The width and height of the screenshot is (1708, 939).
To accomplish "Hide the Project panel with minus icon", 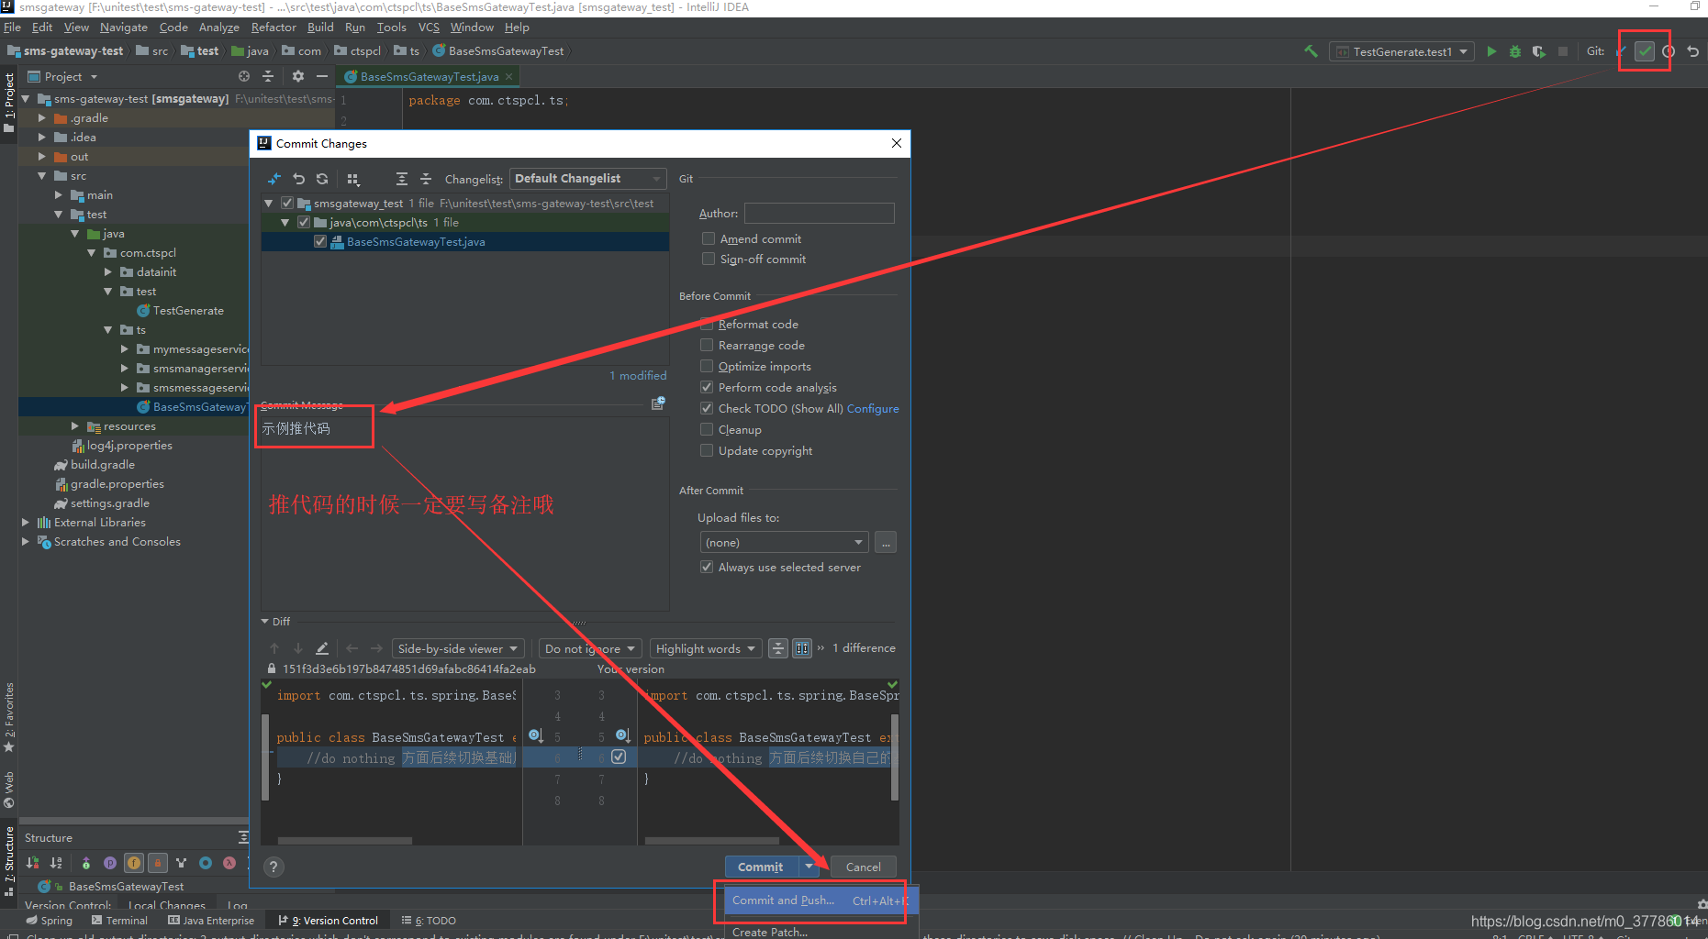I will click(322, 76).
